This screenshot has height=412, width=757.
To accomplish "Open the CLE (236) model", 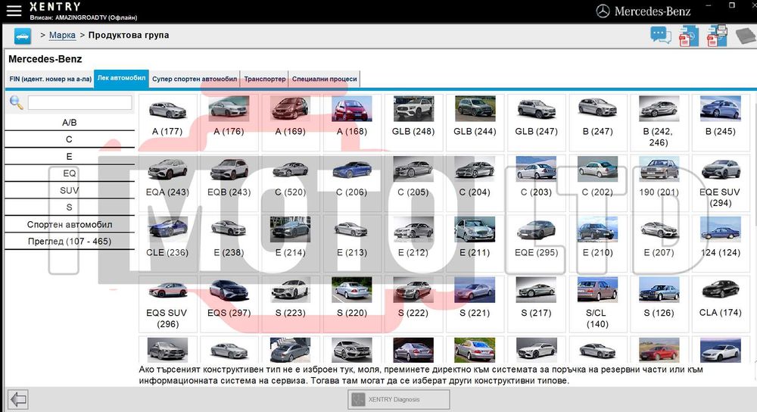I will [167, 243].
